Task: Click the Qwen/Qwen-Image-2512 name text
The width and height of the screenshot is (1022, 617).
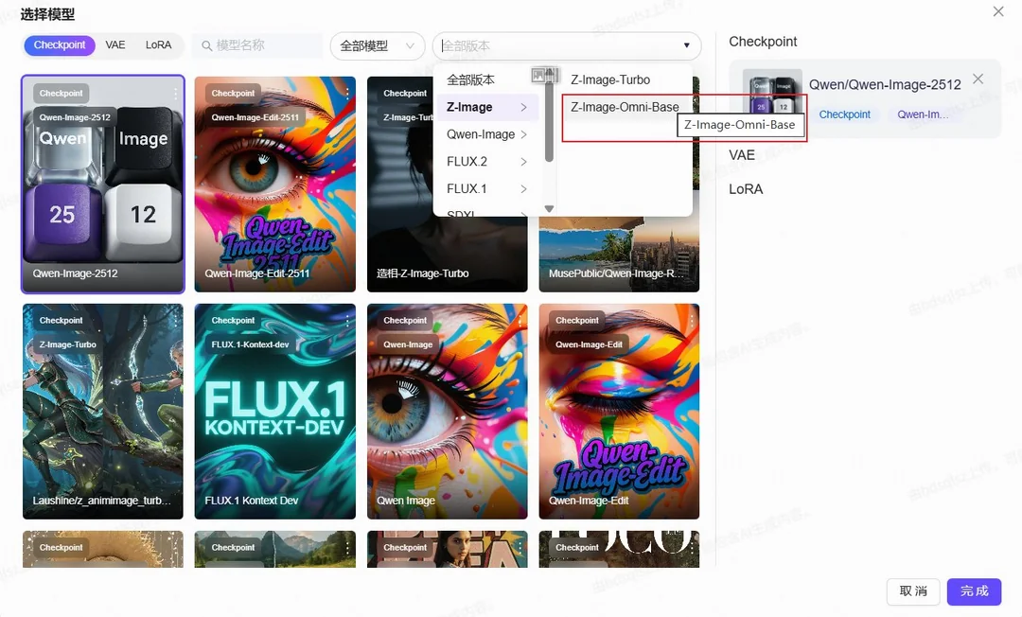Action: coord(885,85)
